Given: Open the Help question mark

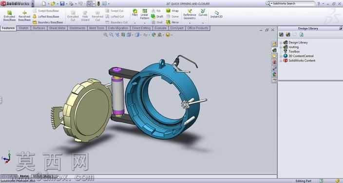Looking at the screenshot, I should 319,4.
